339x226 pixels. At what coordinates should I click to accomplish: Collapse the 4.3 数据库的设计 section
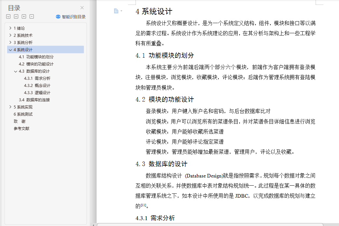[15, 71]
